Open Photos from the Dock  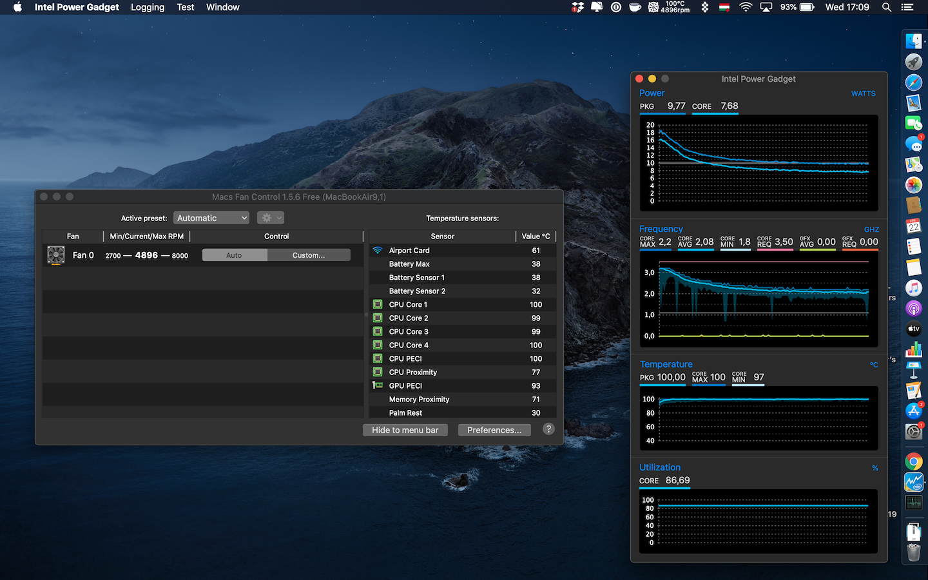914,185
